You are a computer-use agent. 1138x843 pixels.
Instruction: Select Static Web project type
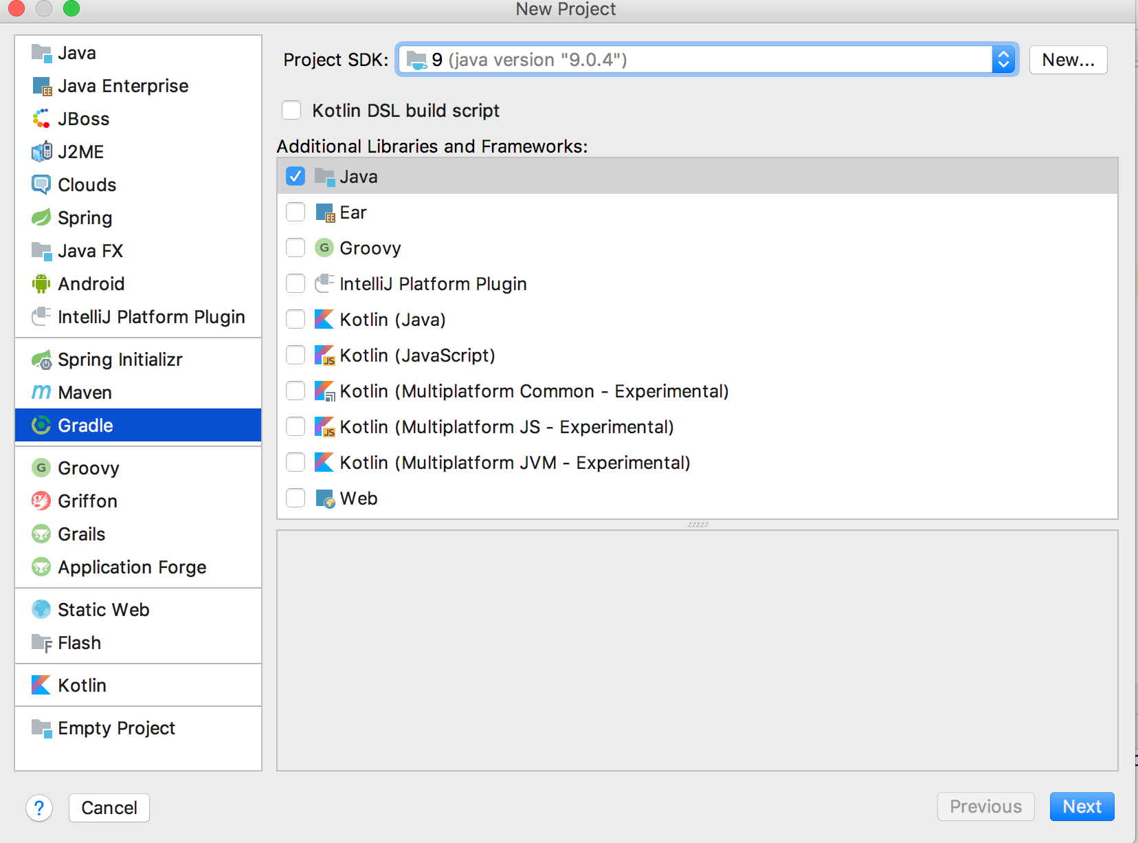pos(138,610)
